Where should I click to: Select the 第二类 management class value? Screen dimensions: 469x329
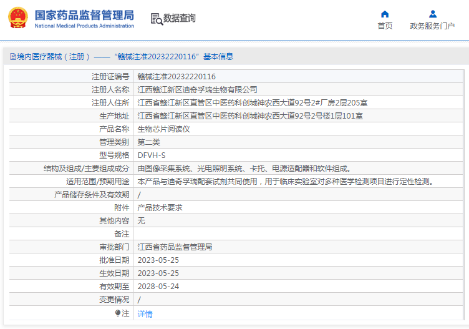pos(148,142)
